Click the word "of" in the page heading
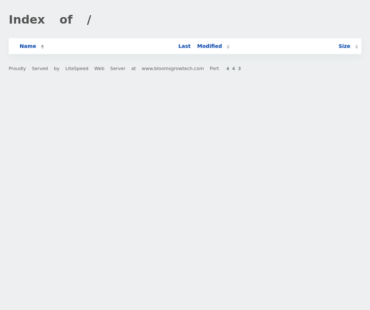 (66, 20)
